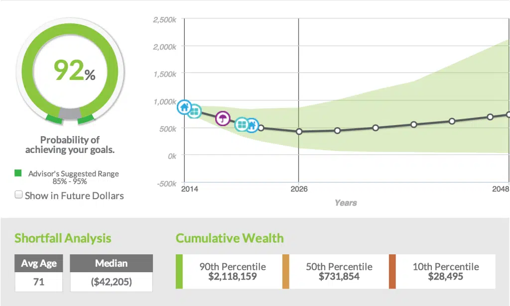Select the purple umbrella event icon
The width and height of the screenshot is (510, 306).
pyautogui.click(x=223, y=118)
